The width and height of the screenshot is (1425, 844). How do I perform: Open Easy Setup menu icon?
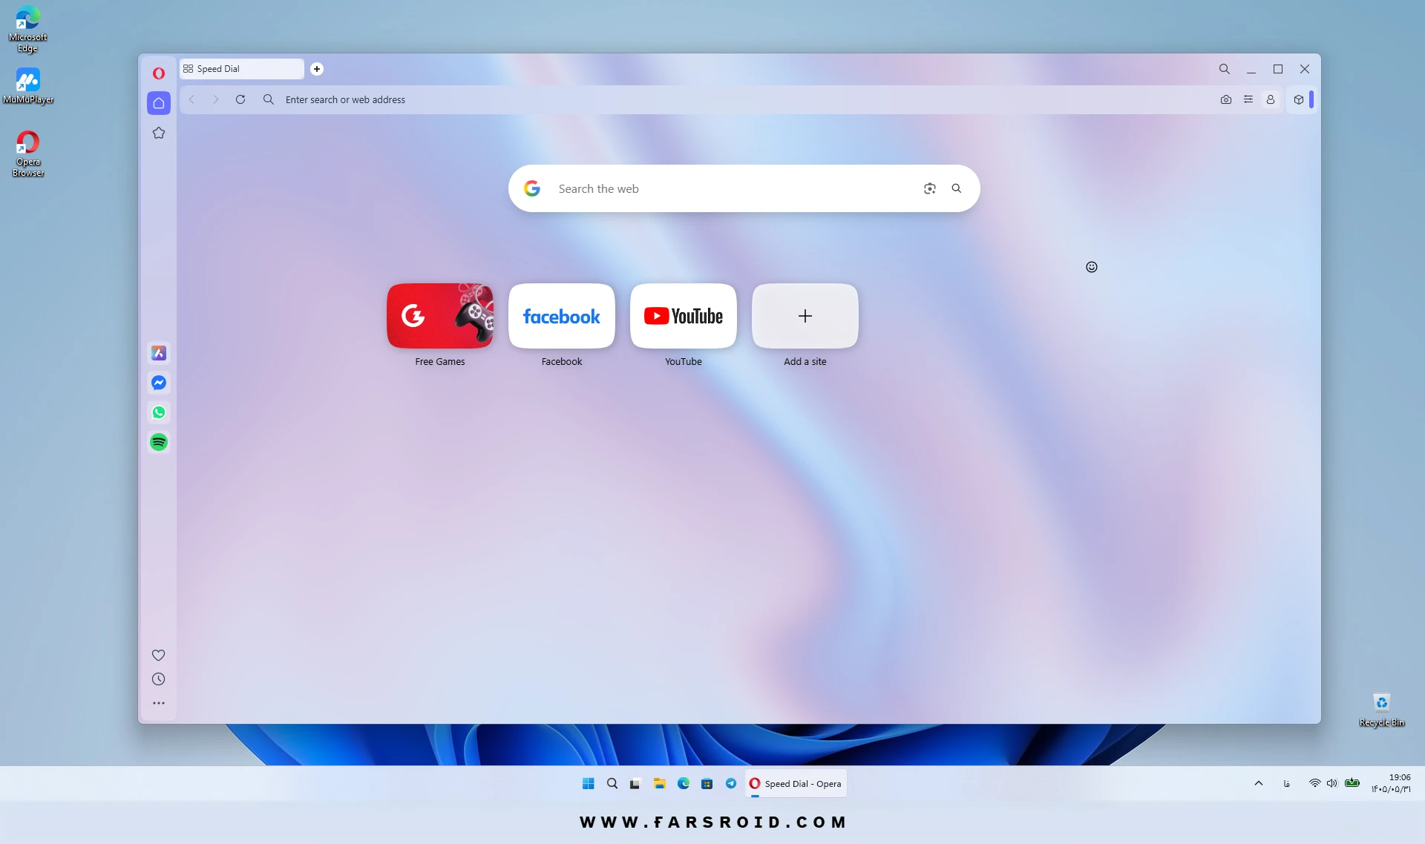(1248, 99)
